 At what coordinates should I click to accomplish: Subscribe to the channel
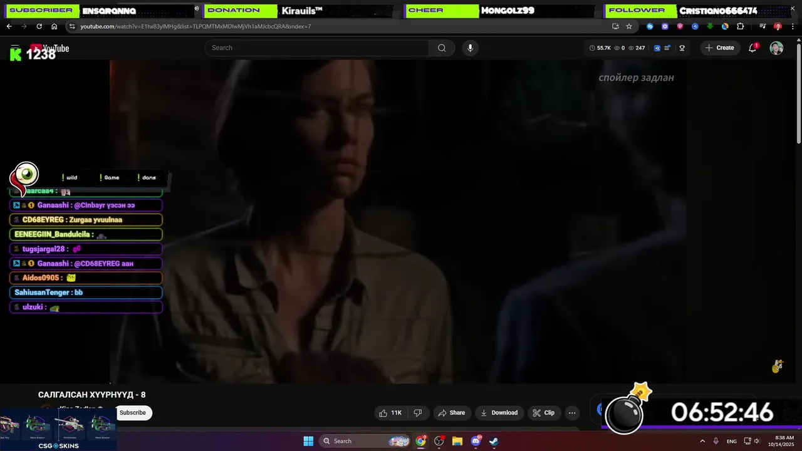tap(132, 413)
